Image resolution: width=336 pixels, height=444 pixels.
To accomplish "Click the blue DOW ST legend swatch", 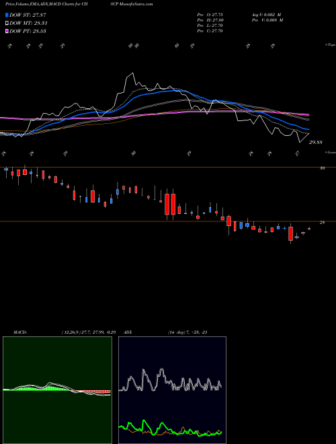I will pyautogui.click(x=7, y=15).
